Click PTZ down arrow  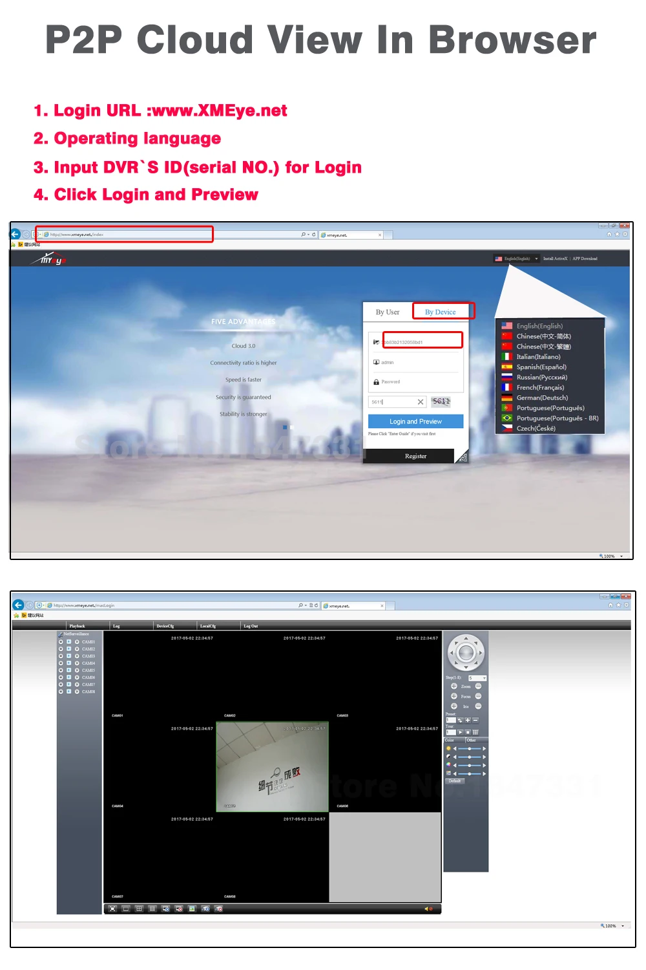[x=466, y=667]
